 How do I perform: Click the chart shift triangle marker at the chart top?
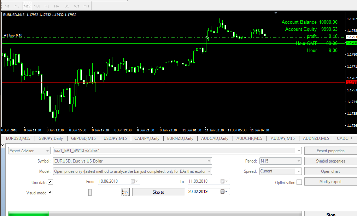tap(275, 13)
